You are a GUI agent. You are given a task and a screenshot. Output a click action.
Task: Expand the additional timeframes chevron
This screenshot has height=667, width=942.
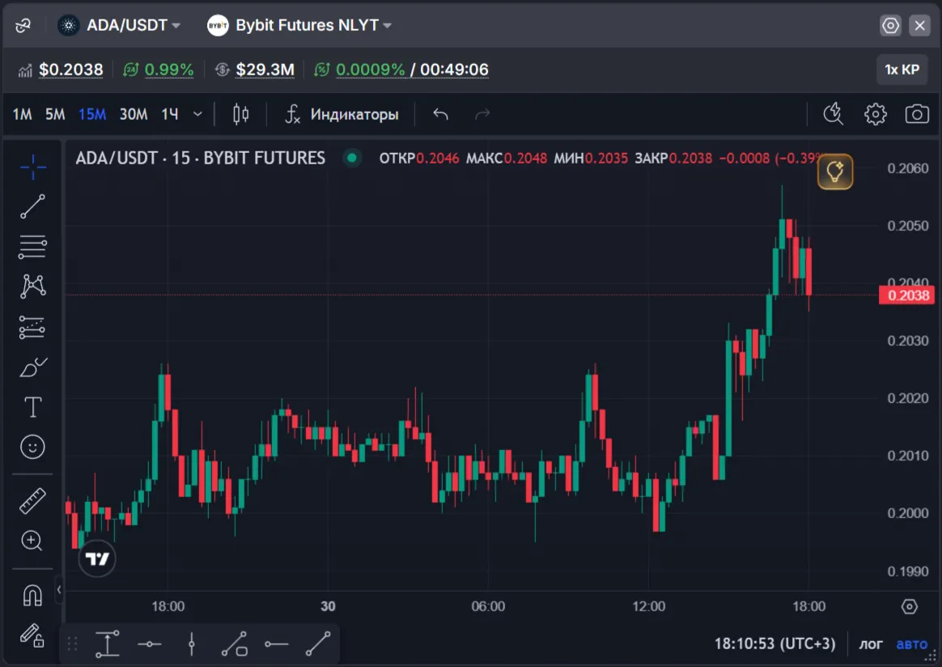(197, 114)
